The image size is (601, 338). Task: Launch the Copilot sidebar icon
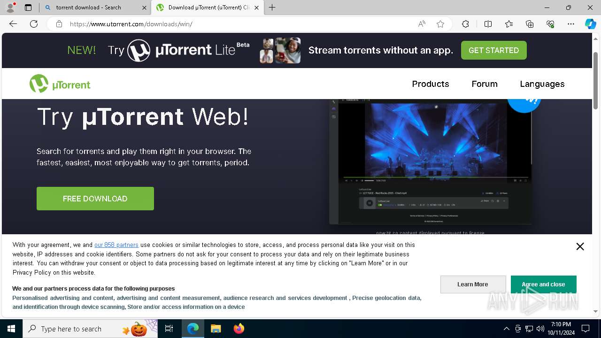point(590,24)
